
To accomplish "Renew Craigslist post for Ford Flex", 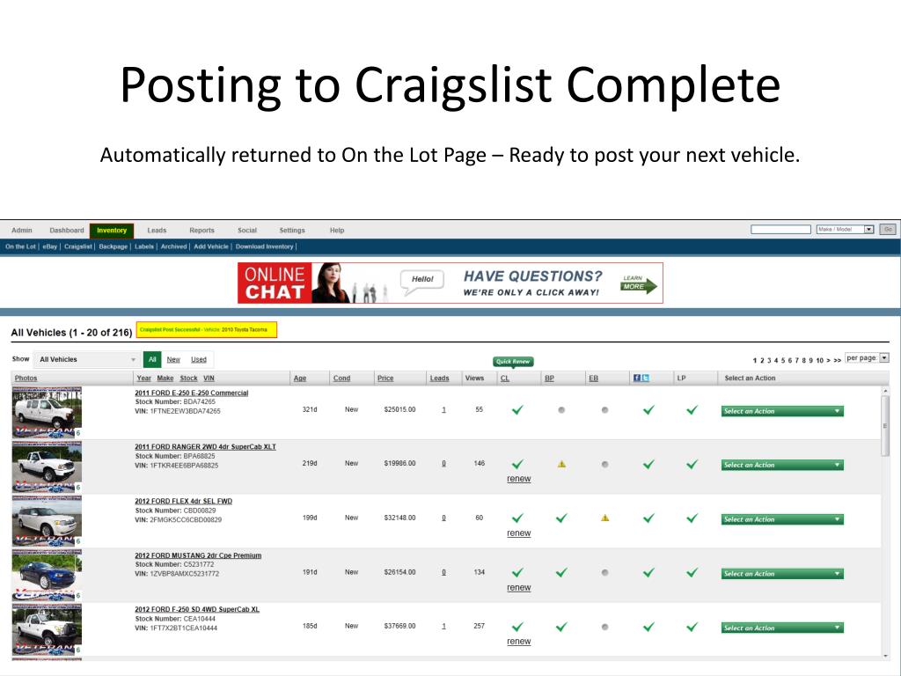I will coord(518,533).
